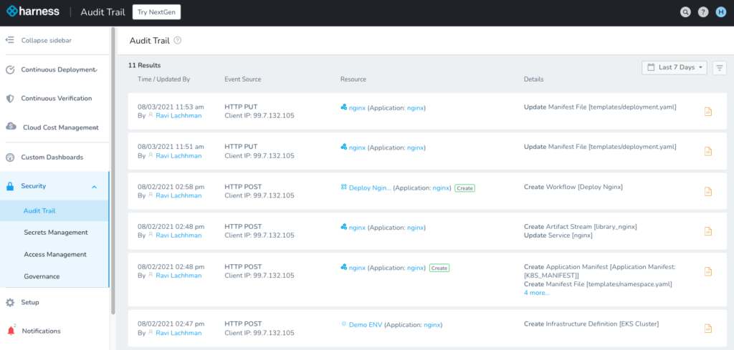The width and height of the screenshot is (734, 350).
Task: Click 'Client IP: 99.7.132.105' in 02:47 pm row
Action: click(259, 333)
